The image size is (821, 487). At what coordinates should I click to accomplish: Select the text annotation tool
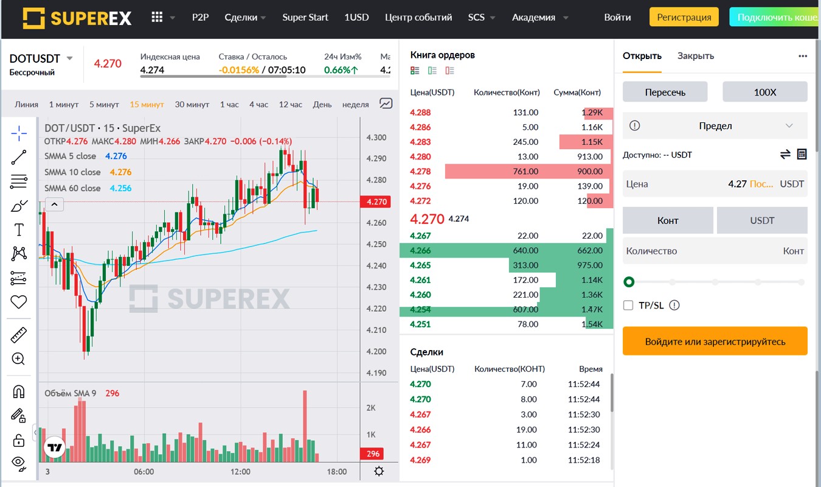tap(19, 229)
